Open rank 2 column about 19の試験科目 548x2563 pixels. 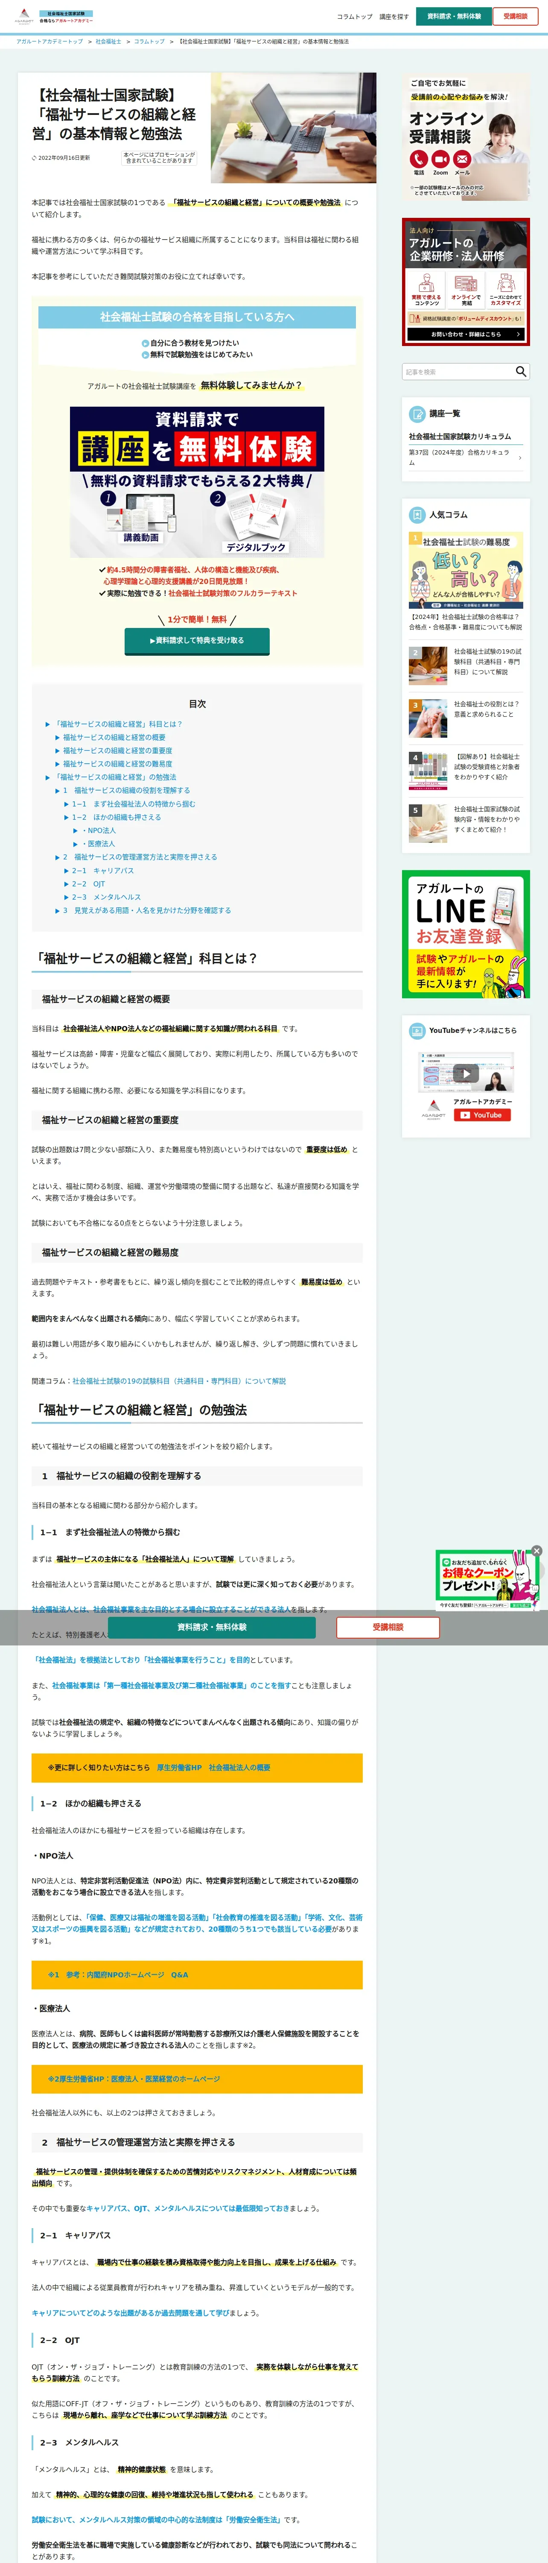(x=466, y=666)
